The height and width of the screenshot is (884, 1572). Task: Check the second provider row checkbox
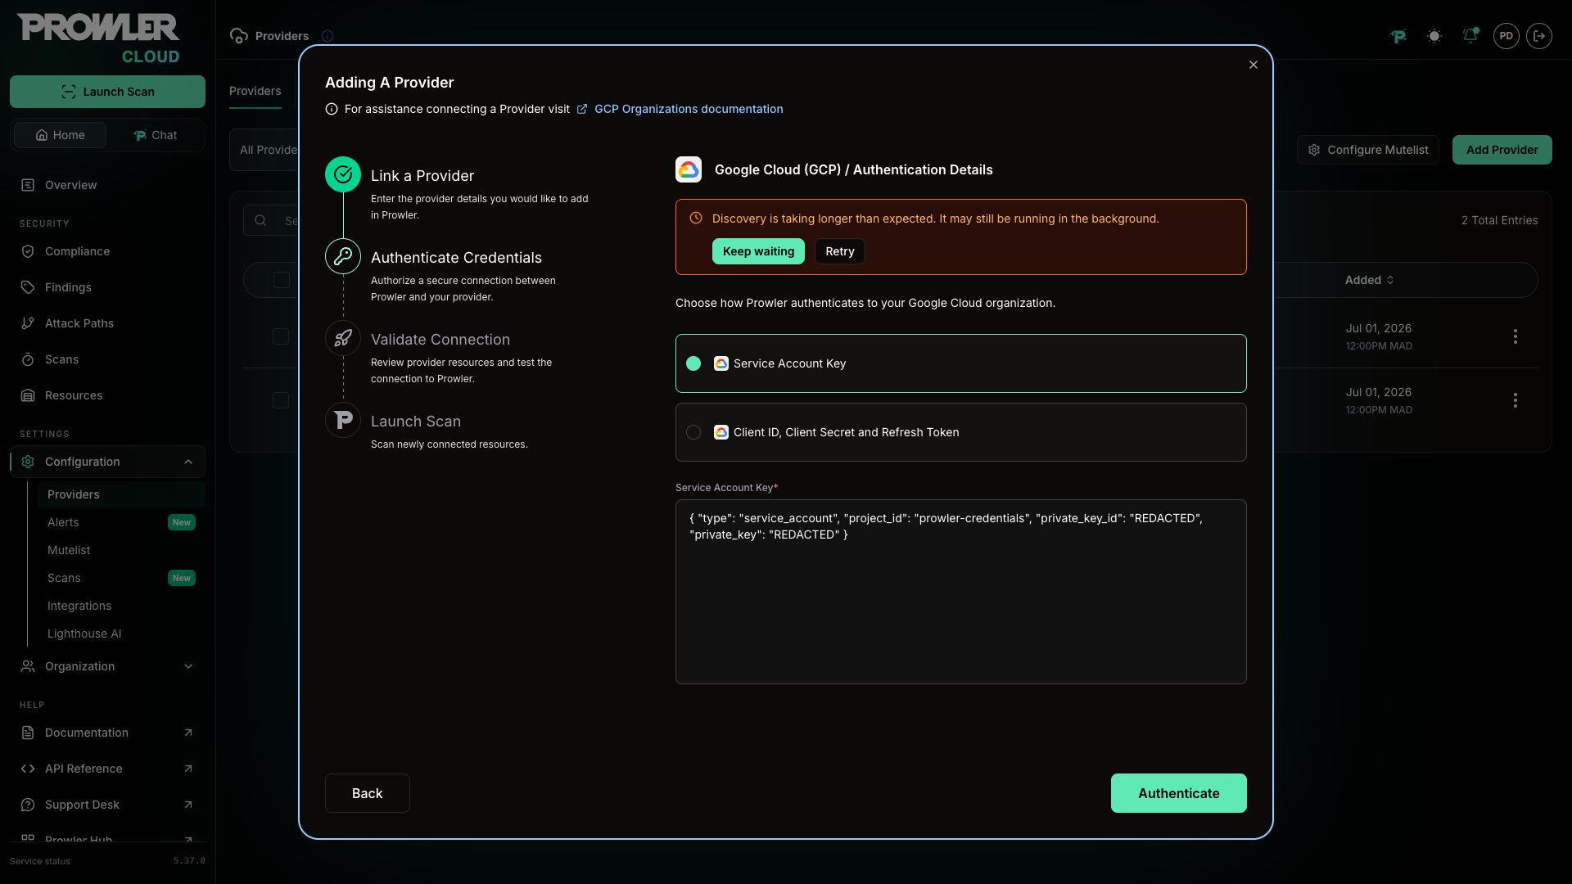point(281,400)
